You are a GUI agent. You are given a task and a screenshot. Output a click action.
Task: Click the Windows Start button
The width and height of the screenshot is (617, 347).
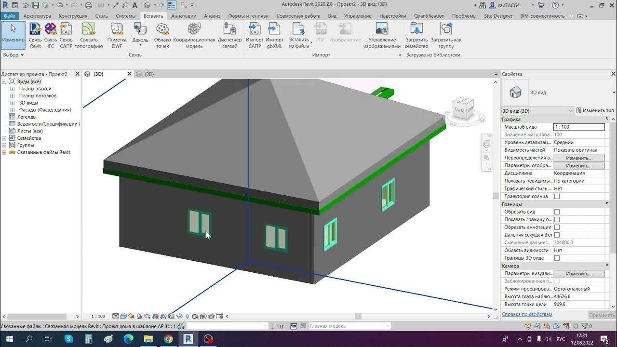pos(9,339)
